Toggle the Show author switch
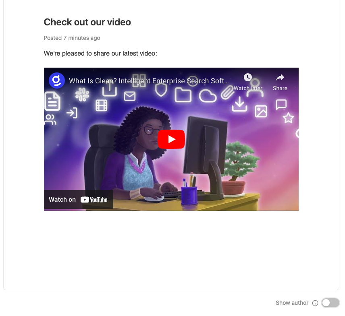 [330, 303]
